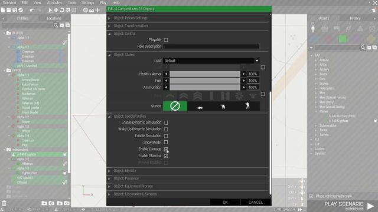Click the Save scenario floppy icon
Screen dimensions: 378x212
15,10
